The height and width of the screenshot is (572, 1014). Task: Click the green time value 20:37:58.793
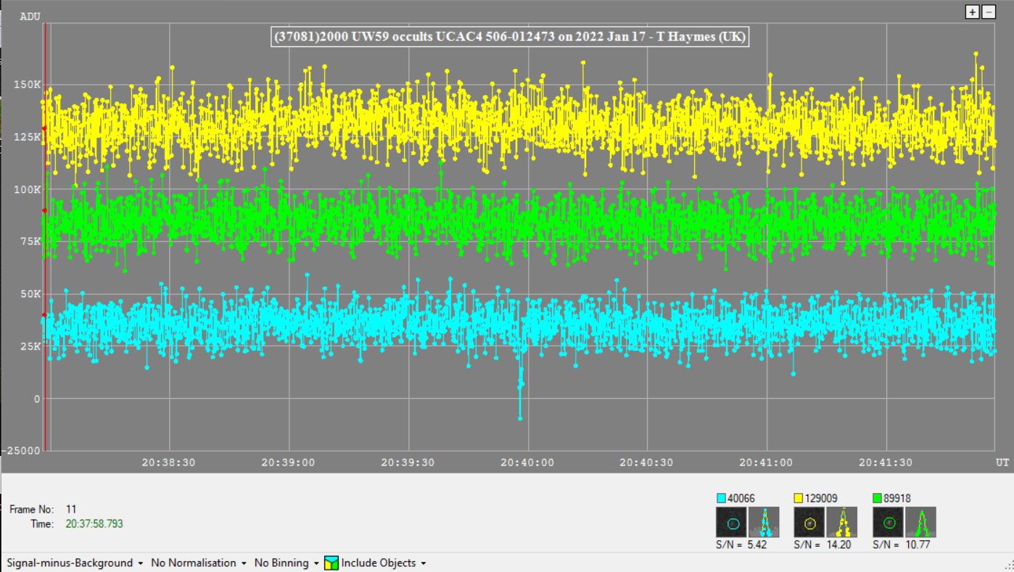click(x=94, y=523)
